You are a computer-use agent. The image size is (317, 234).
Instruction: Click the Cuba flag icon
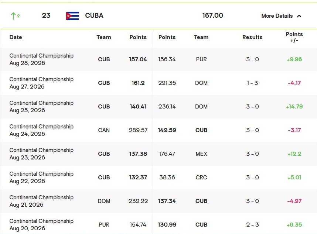click(x=72, y=16)
